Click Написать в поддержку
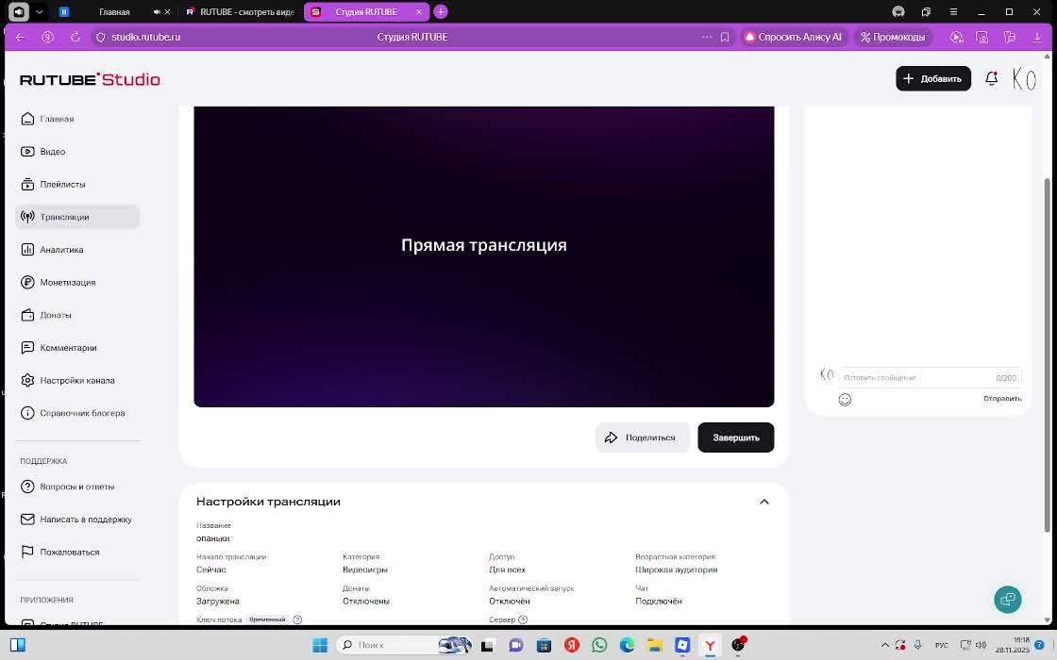Image resolution: width=1057 pixels, height=660 pixels. coord(76,520)
